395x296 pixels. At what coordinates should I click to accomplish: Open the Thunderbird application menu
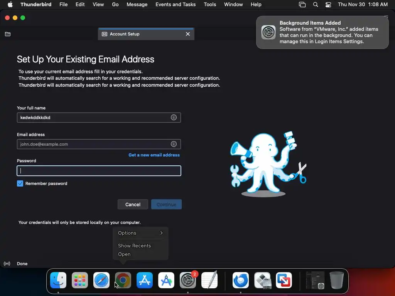pos(36,5)
